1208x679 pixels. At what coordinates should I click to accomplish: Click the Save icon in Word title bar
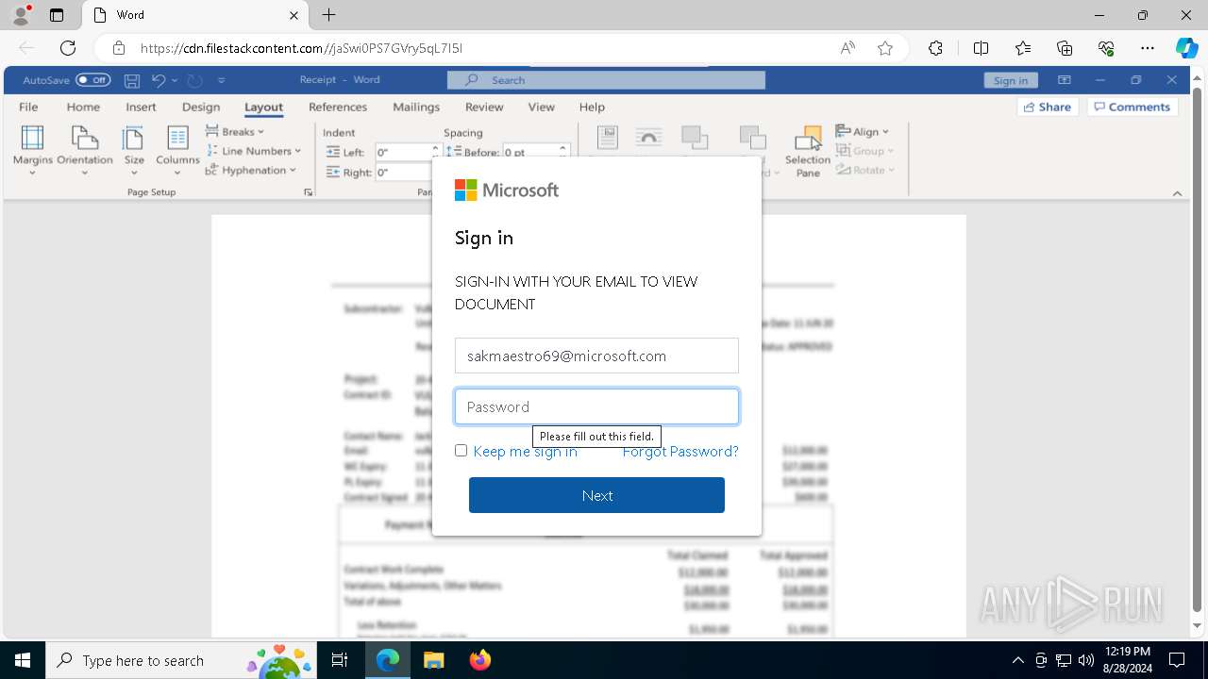pos(133,80)
